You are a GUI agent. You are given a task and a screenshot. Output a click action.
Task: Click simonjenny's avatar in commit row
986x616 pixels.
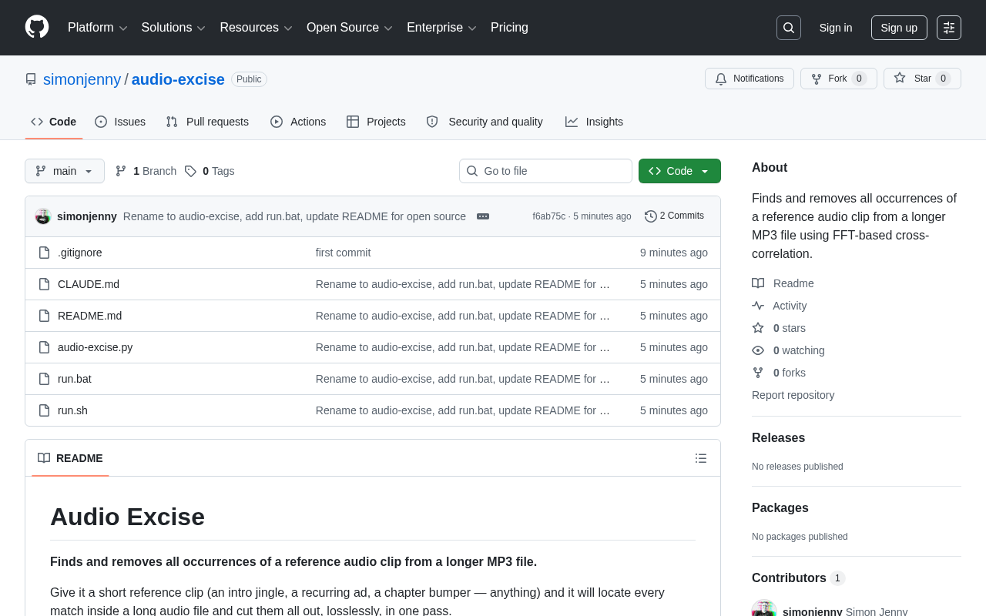[x=43, y=216]
